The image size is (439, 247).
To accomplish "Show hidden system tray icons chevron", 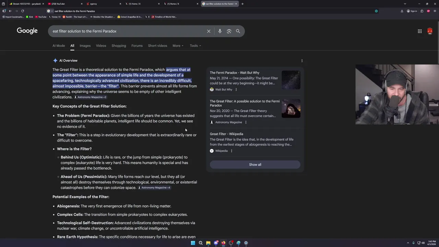I will pos(408,243).
